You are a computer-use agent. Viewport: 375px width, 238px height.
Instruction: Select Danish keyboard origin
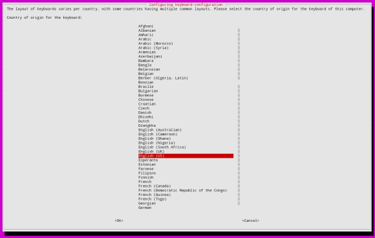[x=145, y=113]
